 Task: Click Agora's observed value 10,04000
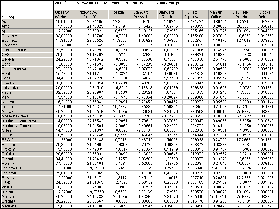[65, 22]
